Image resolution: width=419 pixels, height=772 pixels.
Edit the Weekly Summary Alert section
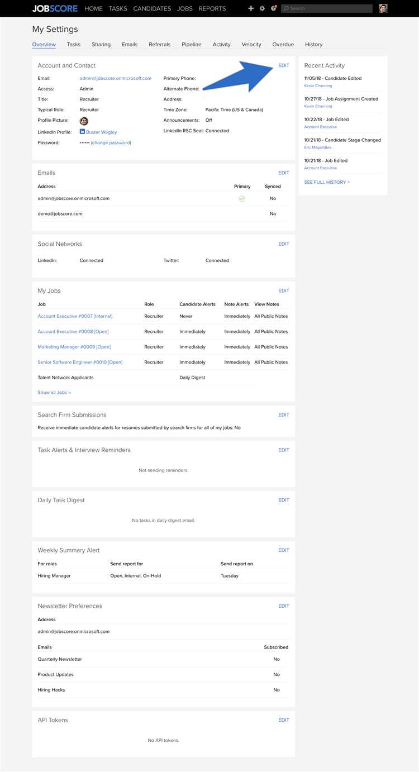(x=284, y=550)
